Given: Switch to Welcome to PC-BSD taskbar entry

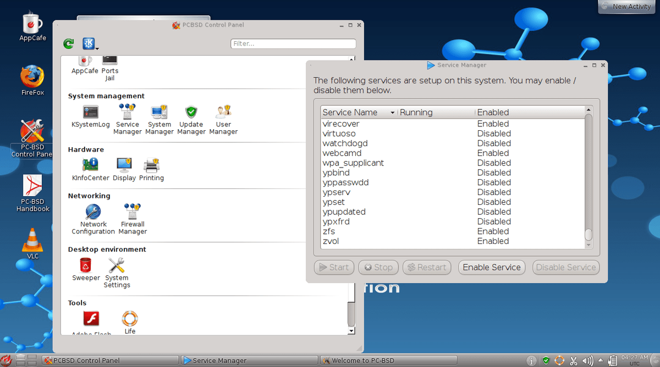Looking at the screenshot, I should tap(388, 360).
